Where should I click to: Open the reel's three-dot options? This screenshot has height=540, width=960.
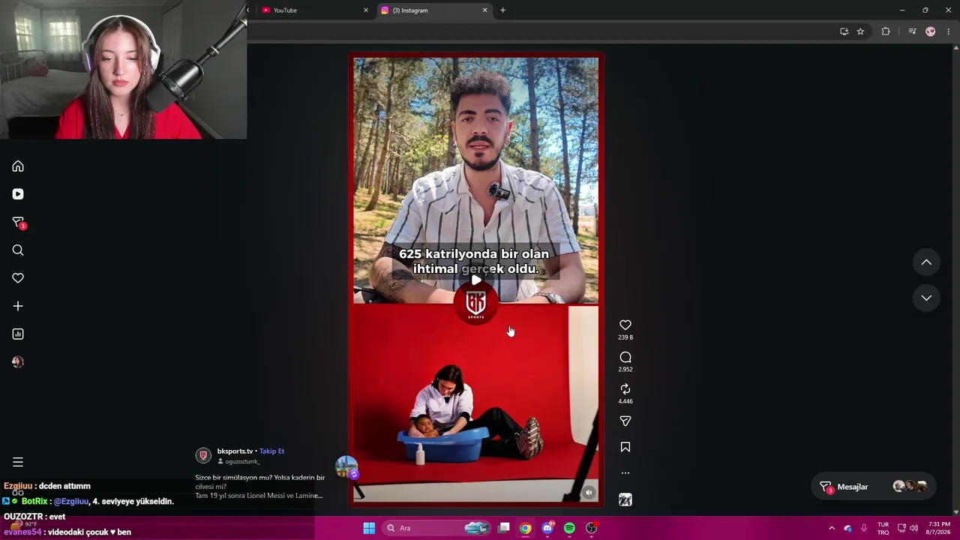[625, 473]
